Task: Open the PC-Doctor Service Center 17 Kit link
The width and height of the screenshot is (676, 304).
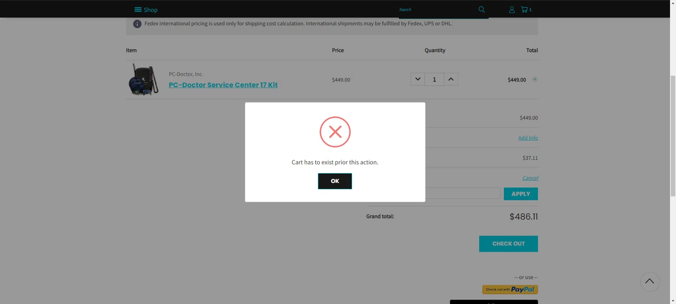Action: click(223, 85)
